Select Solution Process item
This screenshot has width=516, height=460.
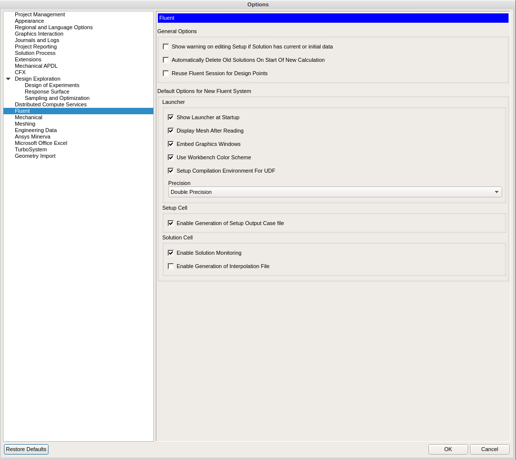tap(35, 53)
